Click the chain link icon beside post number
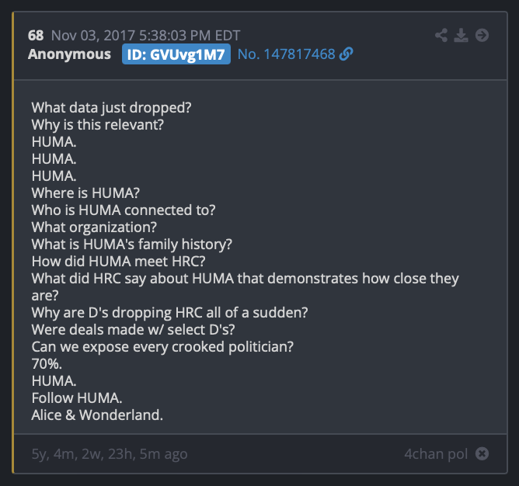519x486 pixels. pos(347,54)
